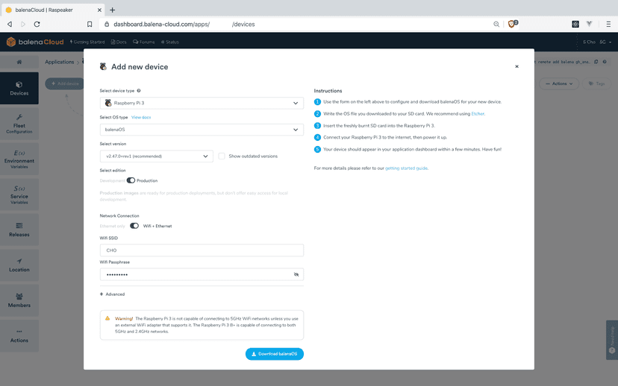This screenshot has width=618, height=386.
Task: Open the Raspberry Pi 3 device type dropdown
Action: point(202,103)
